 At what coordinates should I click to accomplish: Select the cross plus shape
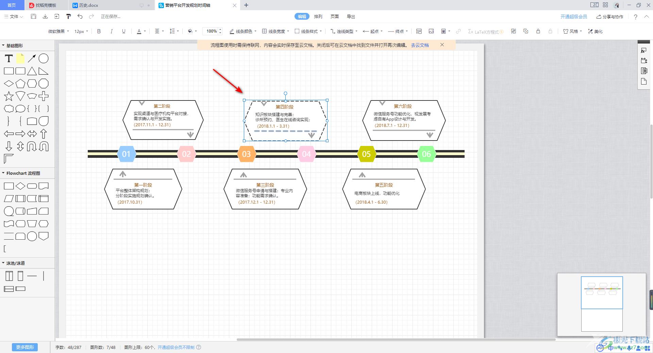(44, 96)
